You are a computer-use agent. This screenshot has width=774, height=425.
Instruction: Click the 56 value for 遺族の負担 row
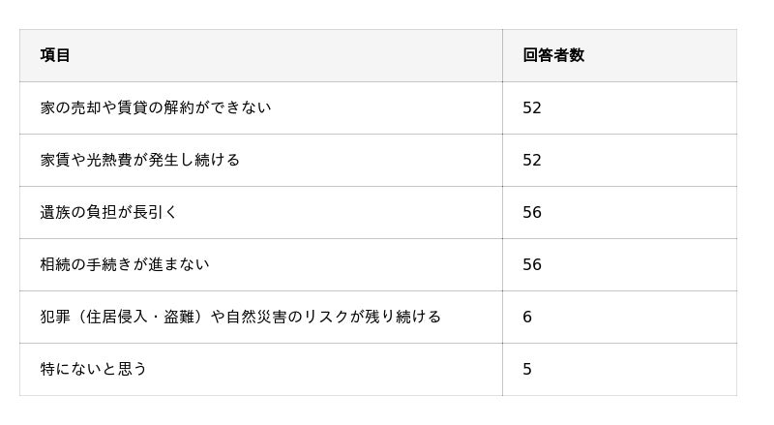pos(532,212)
